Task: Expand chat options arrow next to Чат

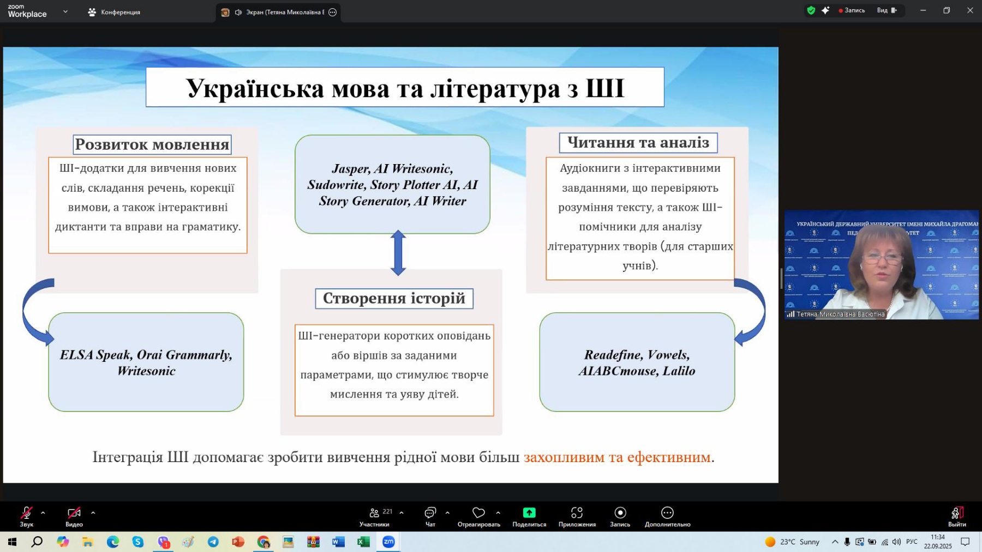Action: click(x=447, y=513)
